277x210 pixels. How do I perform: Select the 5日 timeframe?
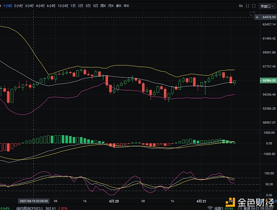tap(96, 6)
